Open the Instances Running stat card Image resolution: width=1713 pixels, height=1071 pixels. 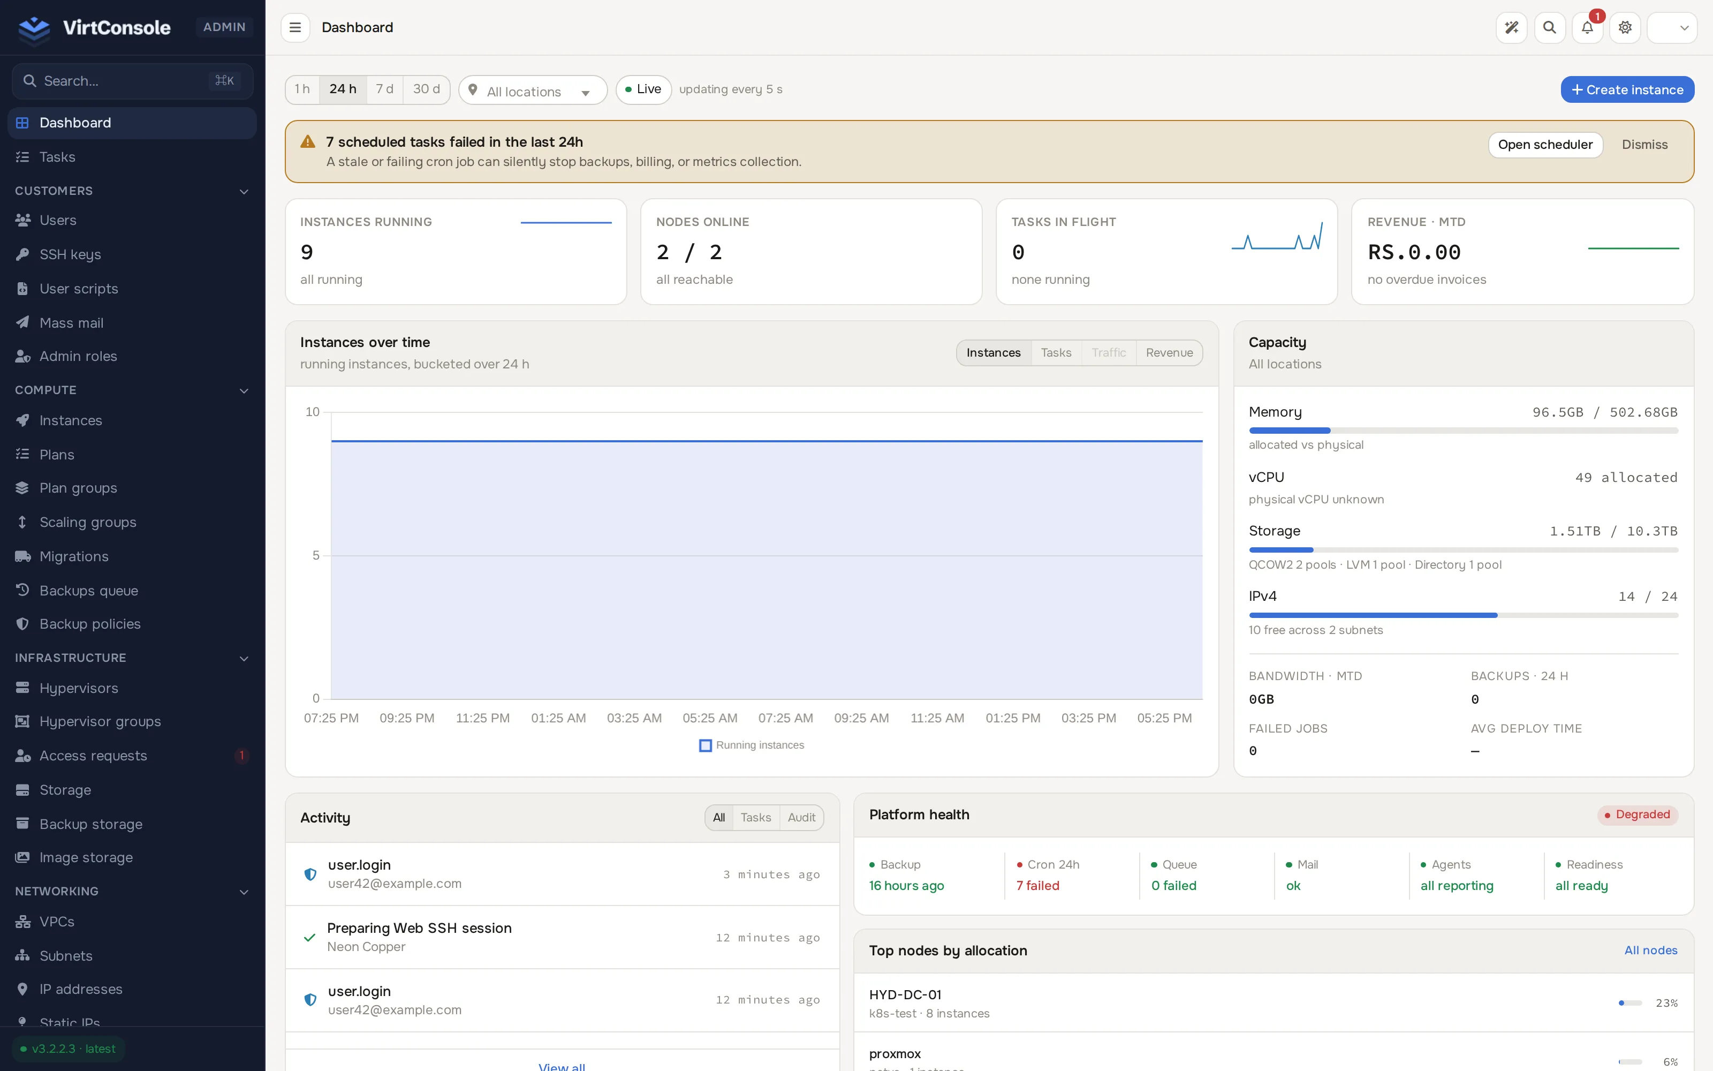456,252
